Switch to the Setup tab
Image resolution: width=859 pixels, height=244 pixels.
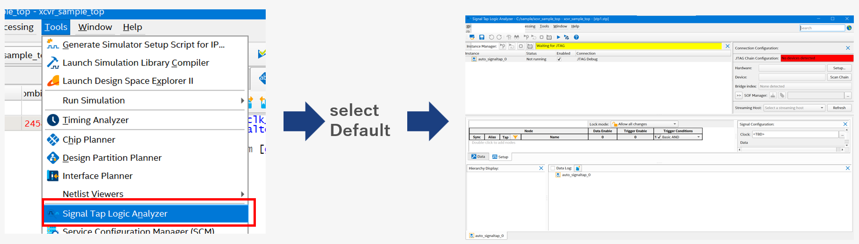pos(500,157)
